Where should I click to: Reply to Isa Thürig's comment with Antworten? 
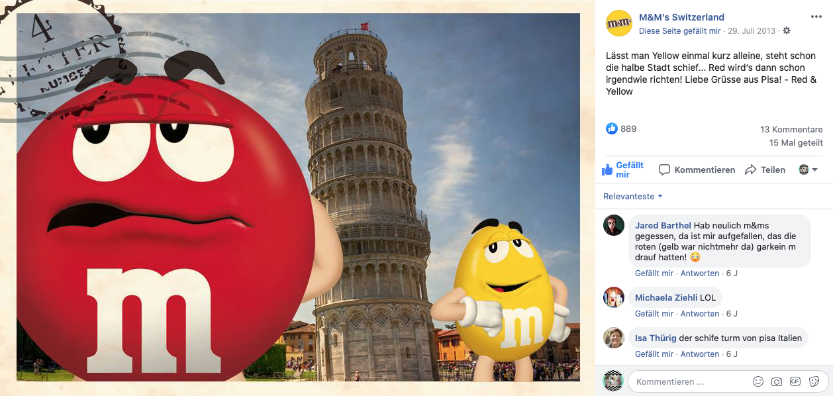700,354
